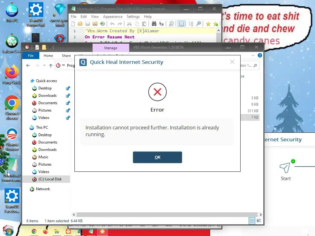Switch to Share ribbon tab in Explorer
This screenshot has height=236, width=315.
click(66, 56)
